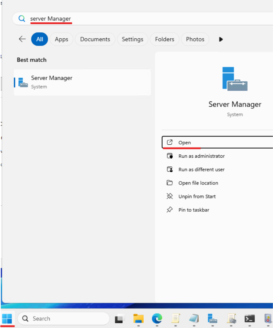Open Server Manager via the Open option

coord(185,142)
